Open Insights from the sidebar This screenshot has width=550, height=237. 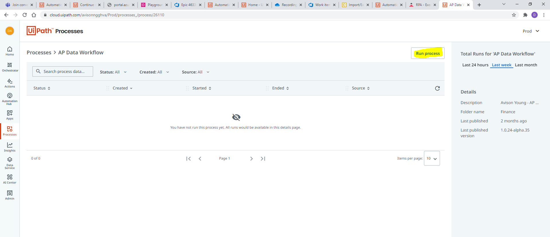pos(10,147)
